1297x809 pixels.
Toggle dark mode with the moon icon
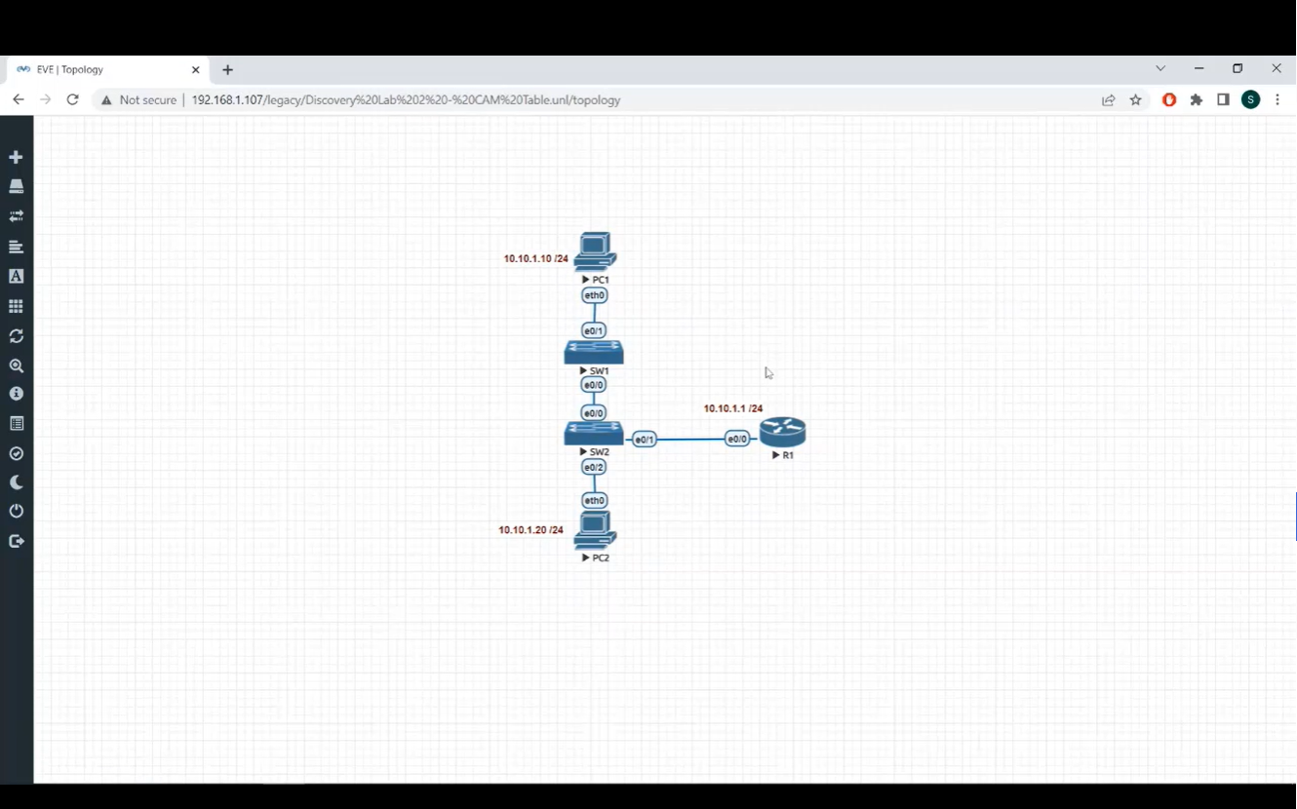[x=16, y=482]
